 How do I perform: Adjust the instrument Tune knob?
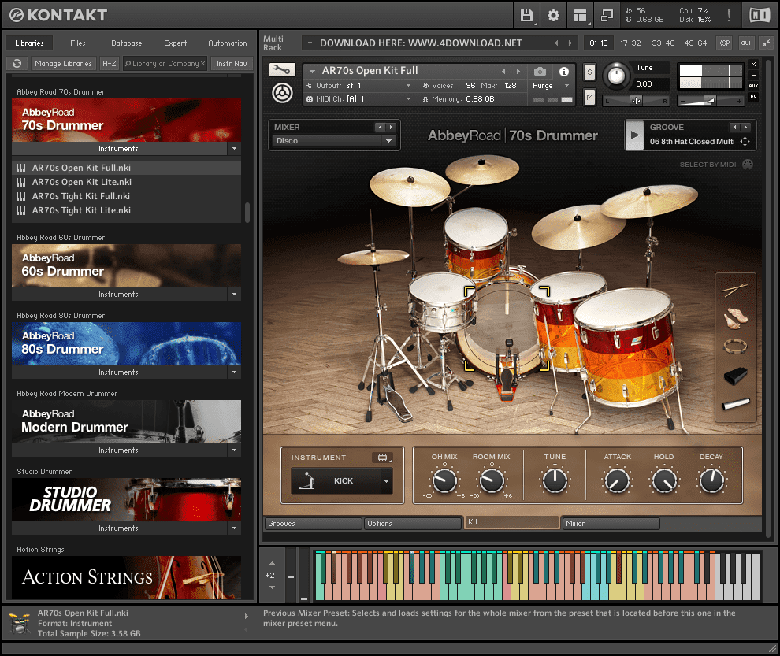(x=617, y=76)
